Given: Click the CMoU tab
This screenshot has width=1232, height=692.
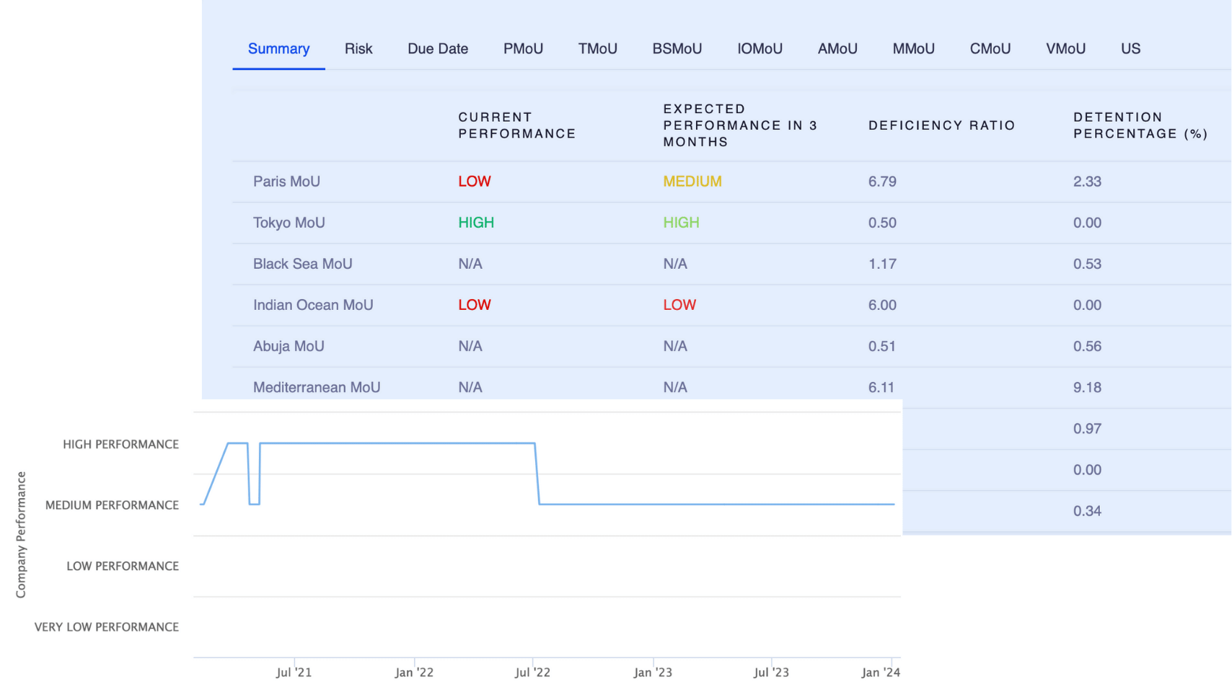Looking at the screenshot, I should [x=990, y=49].
